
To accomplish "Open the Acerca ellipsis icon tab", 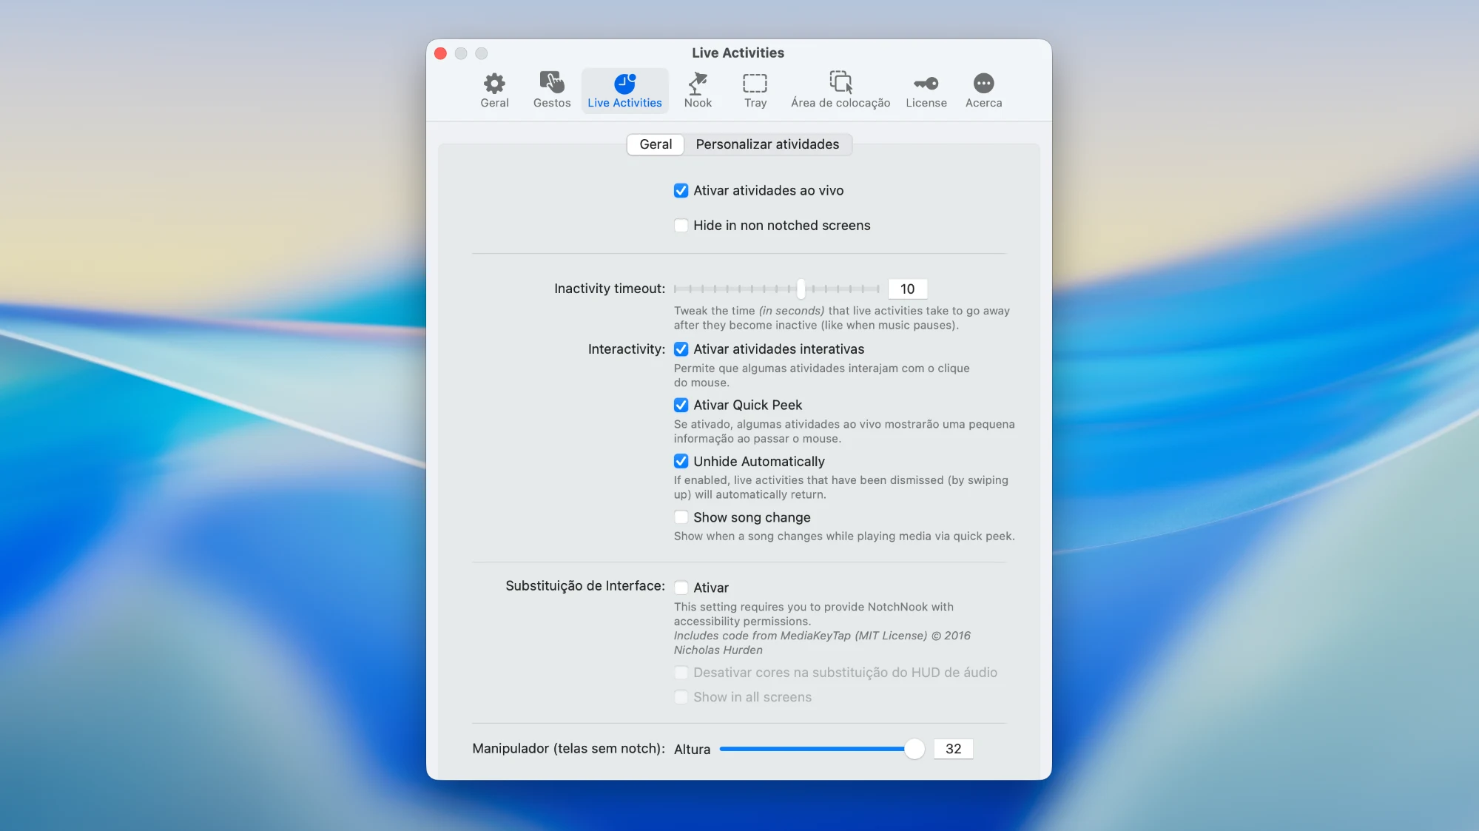I will coord(983,90).
